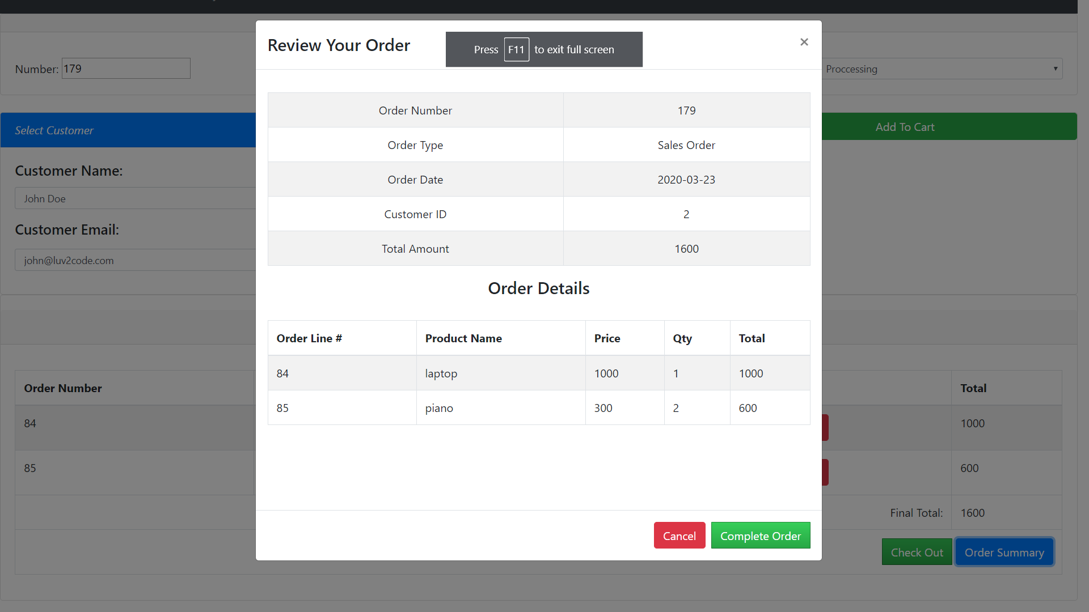Click order line number 84 in details table
The width and height of the screenshot is (1089, 612).
pos(282,373)
